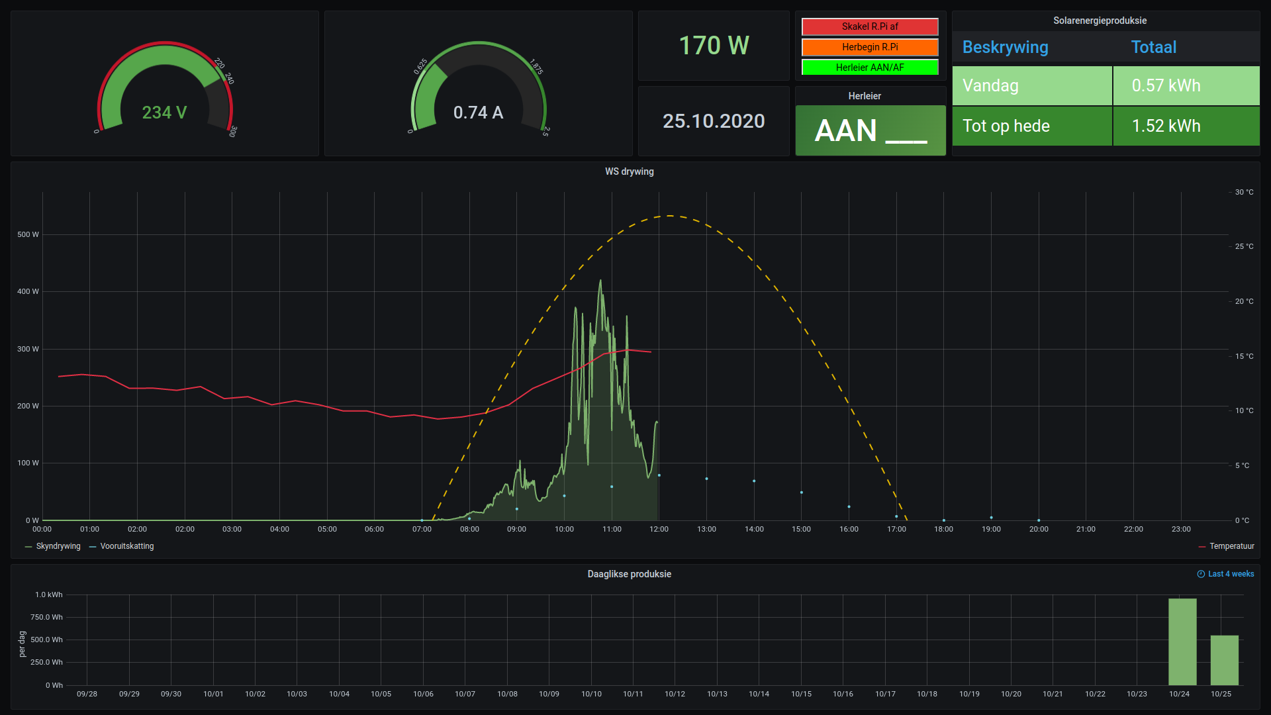Screen dimensions: 1271x715
Task: Click the 10/24 daily production bar
Action: point(1182,642)
